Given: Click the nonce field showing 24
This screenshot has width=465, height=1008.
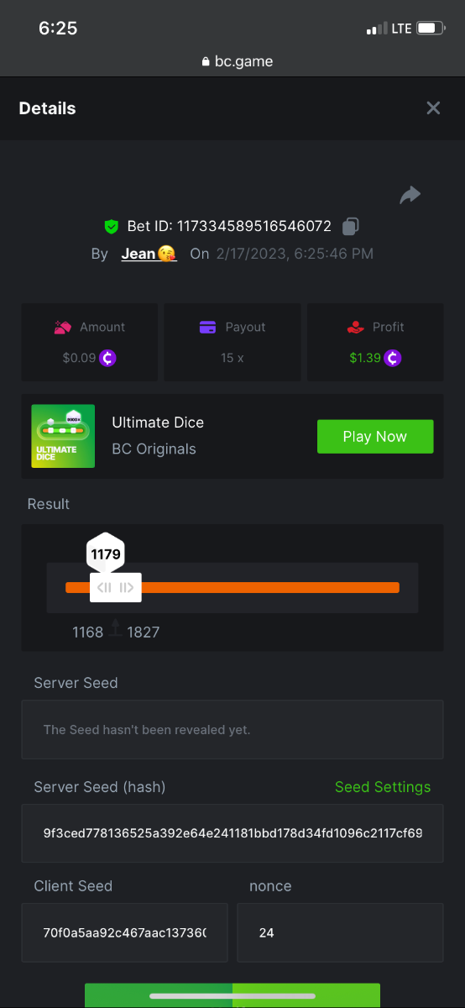Looking at the screenshot, I should point(340,932).
